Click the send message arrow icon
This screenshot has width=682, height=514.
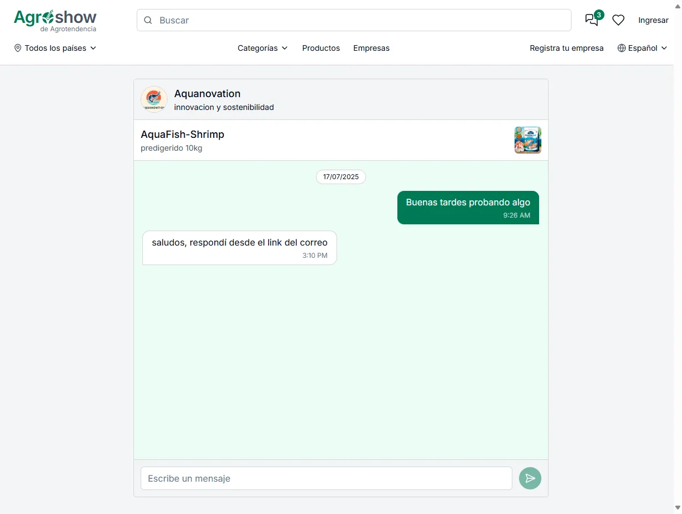tap(530, 478)
